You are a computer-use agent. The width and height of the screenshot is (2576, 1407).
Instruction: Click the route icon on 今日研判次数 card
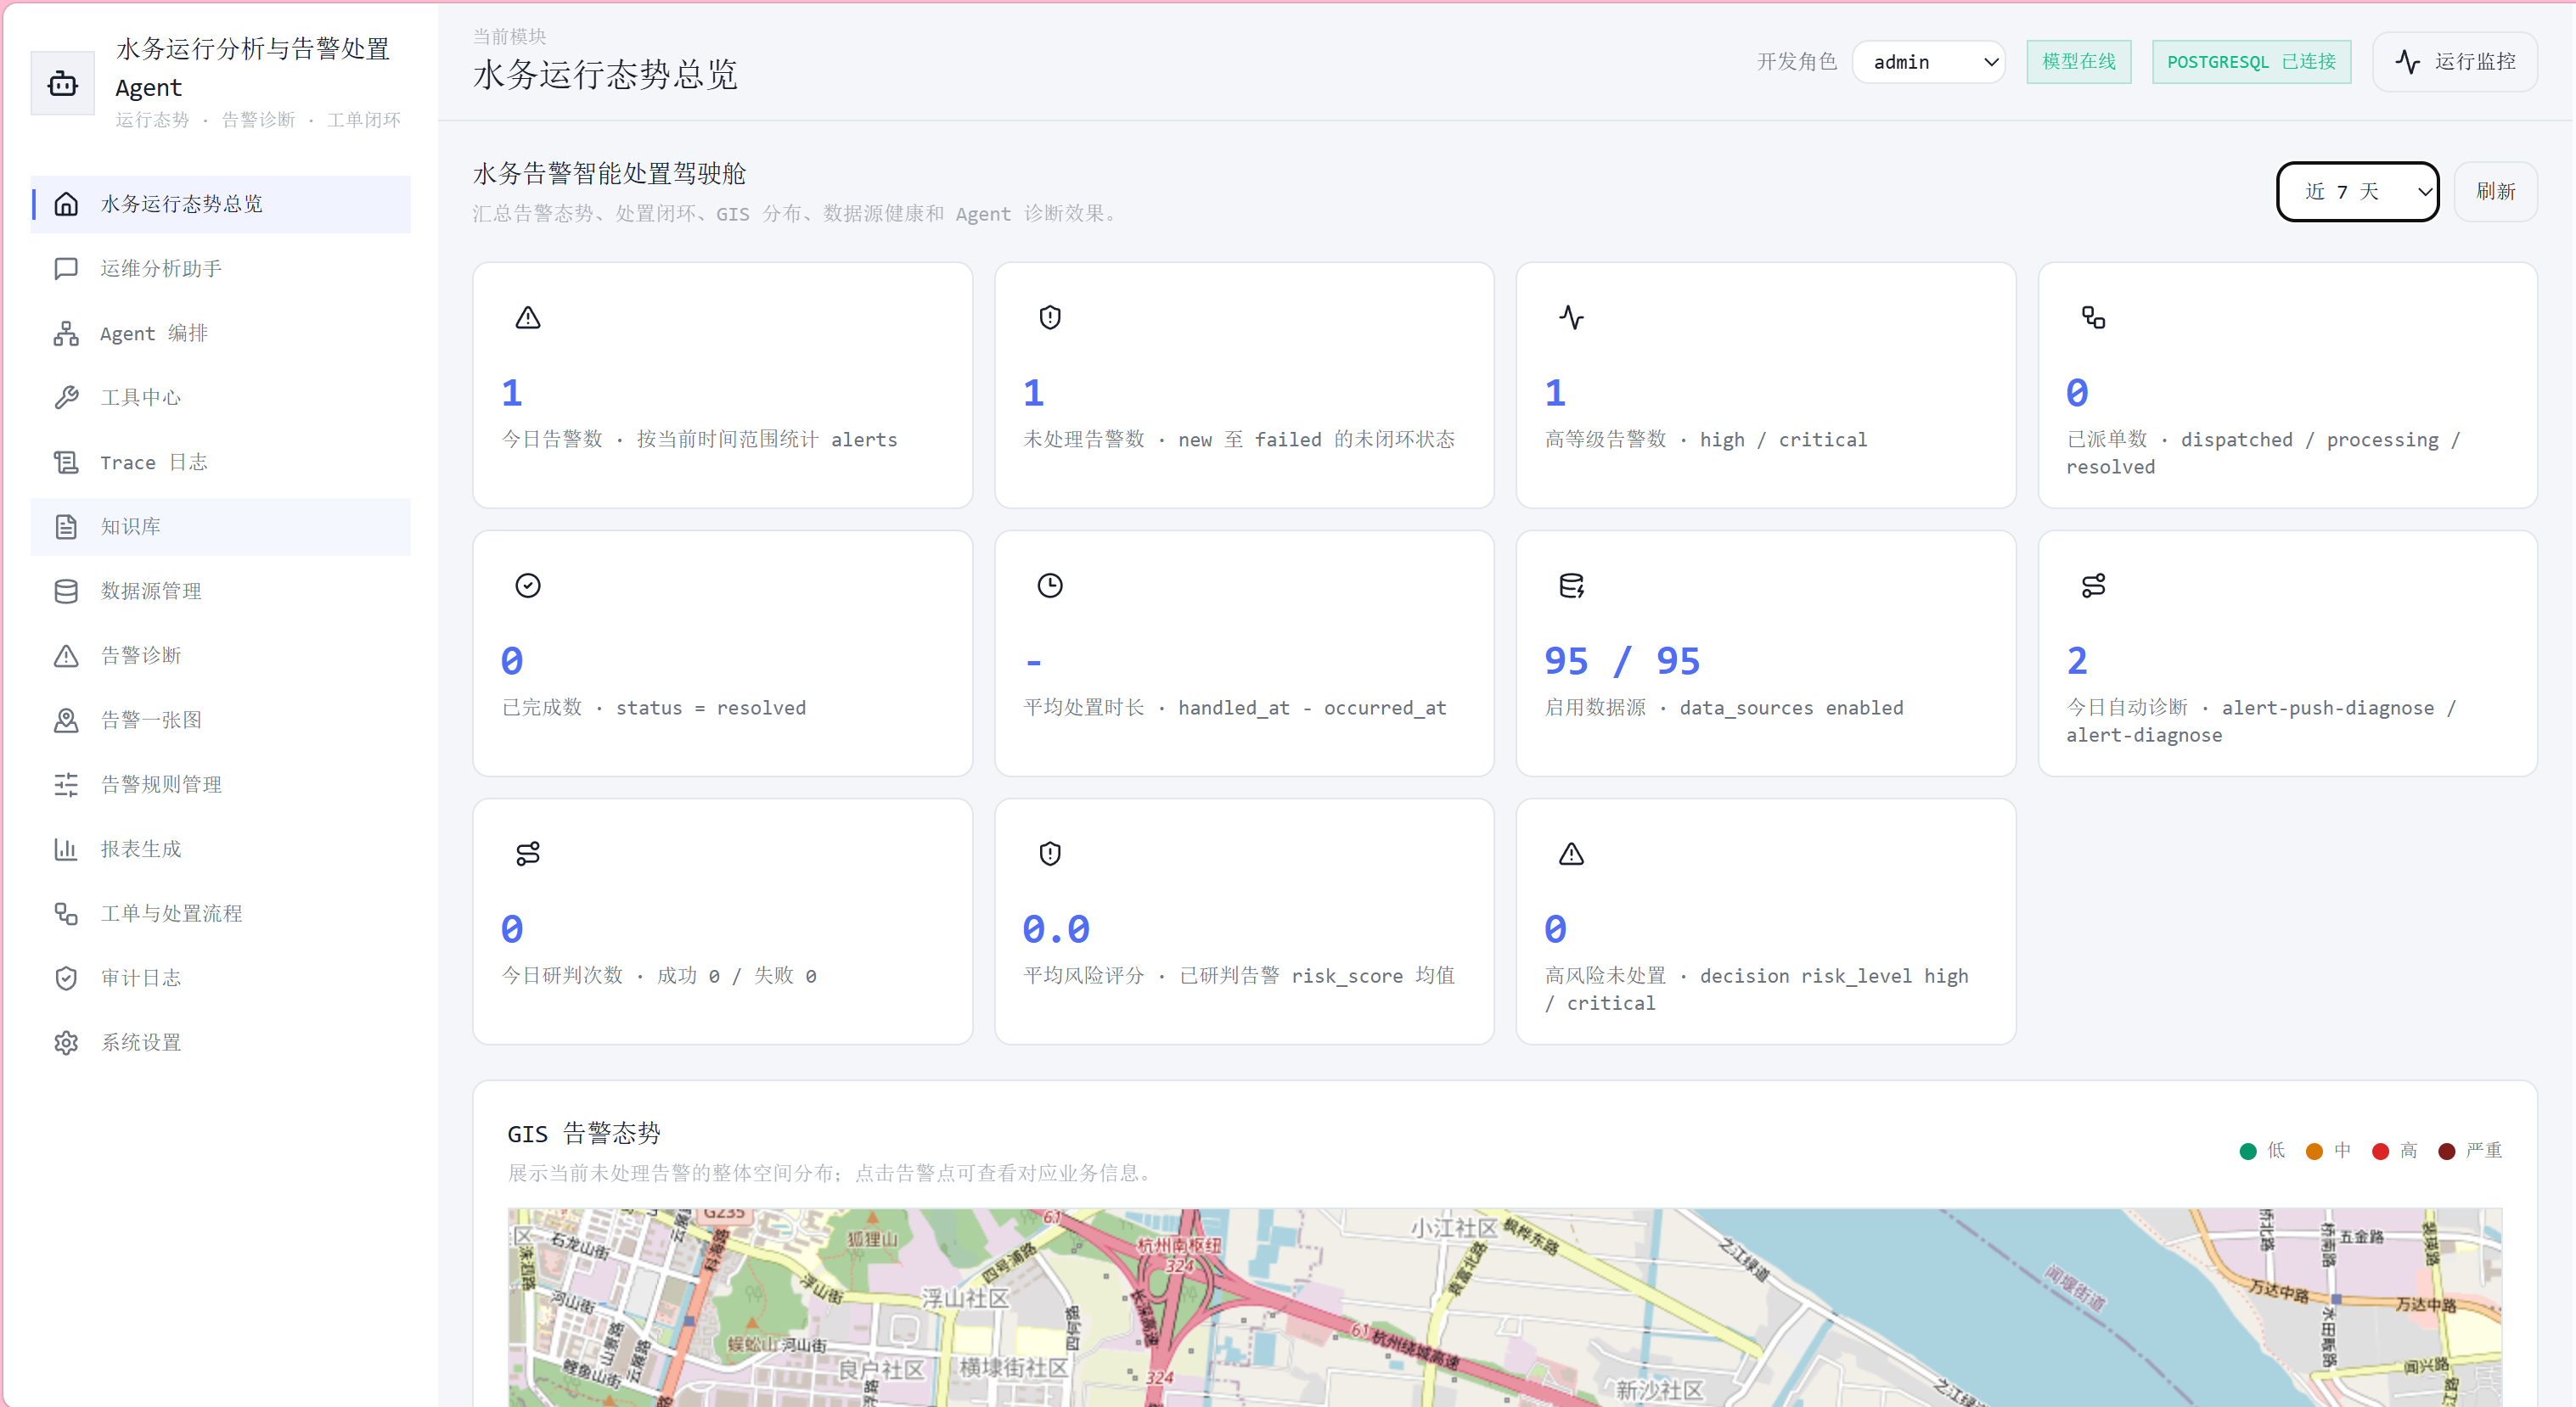(528, 854)
